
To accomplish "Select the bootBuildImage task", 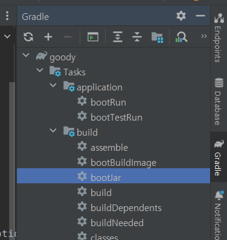I will click(x=123, y=163).
